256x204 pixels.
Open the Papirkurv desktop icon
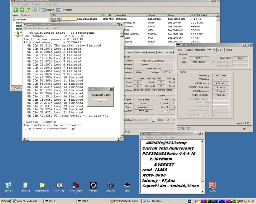click(x=8, y=187)
